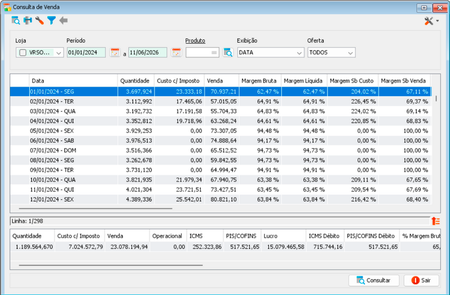Click the cost cell 21.979,34

(x=179, y=180)
